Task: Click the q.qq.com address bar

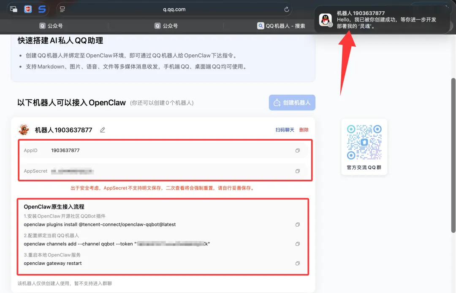Action: [174, 9]
